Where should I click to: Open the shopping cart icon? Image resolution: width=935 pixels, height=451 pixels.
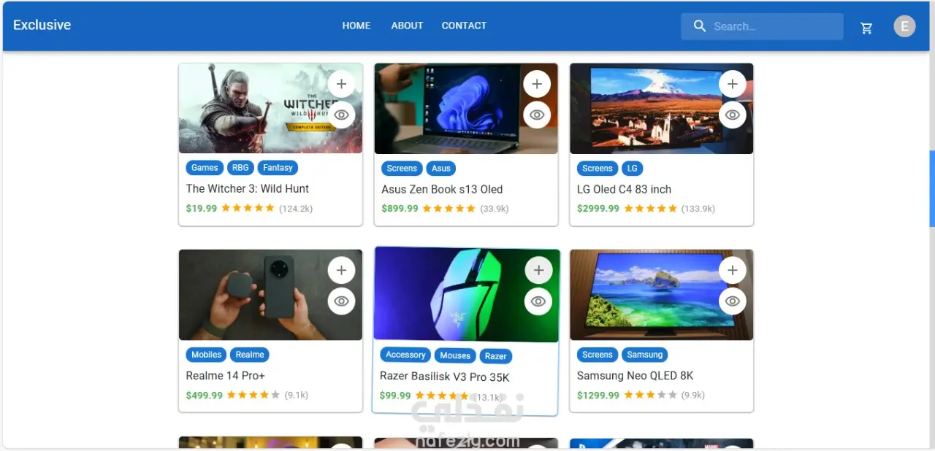[x=866, y=26]
